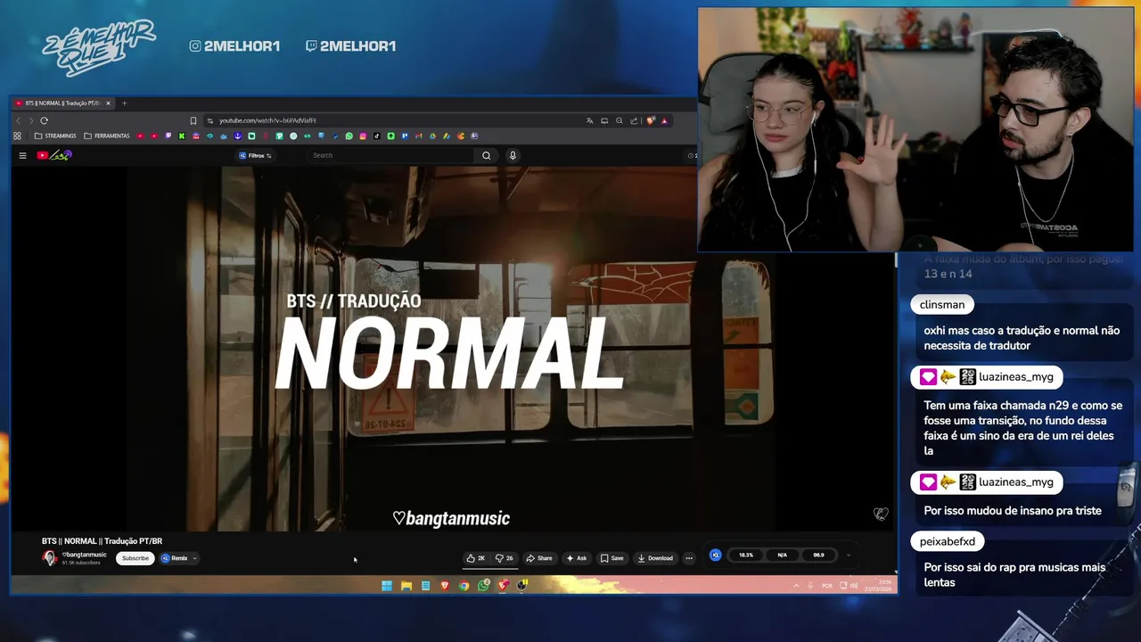Save the video to a playlist
The height and width of the screenshot is (642, 1141).
coord(612,558)
